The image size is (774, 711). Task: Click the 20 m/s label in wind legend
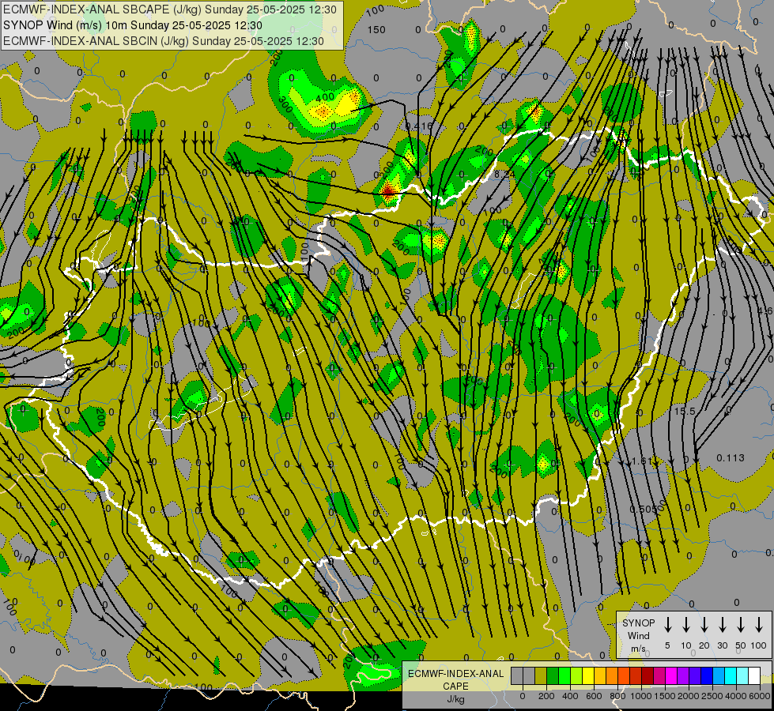tap(704, 645)
